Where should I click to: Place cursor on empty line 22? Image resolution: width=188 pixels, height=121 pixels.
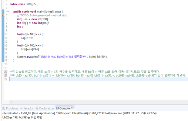61,79
